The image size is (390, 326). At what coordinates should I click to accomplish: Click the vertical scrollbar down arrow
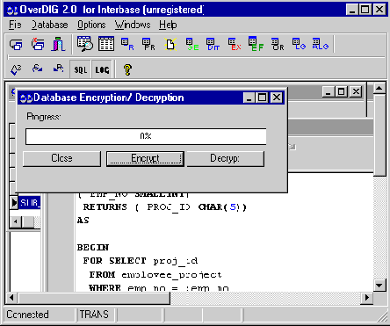pos(379,285)
